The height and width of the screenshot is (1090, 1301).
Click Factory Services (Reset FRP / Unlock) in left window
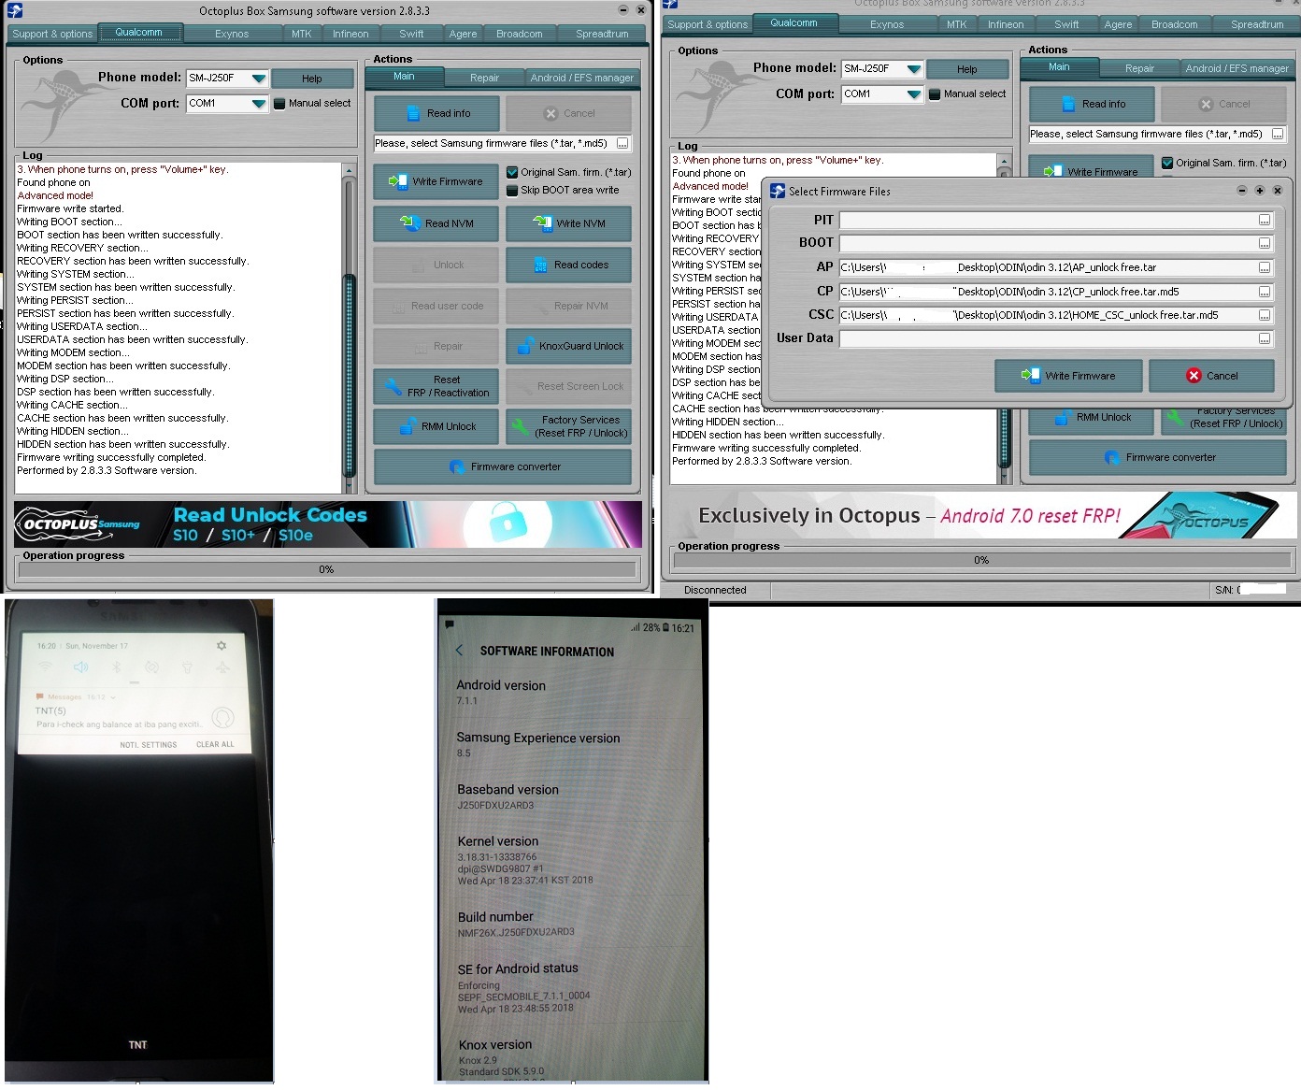568,426
